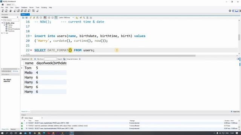Click the home screen icon
This screenshot has height=135, width=241.
[x=3, y=4]
